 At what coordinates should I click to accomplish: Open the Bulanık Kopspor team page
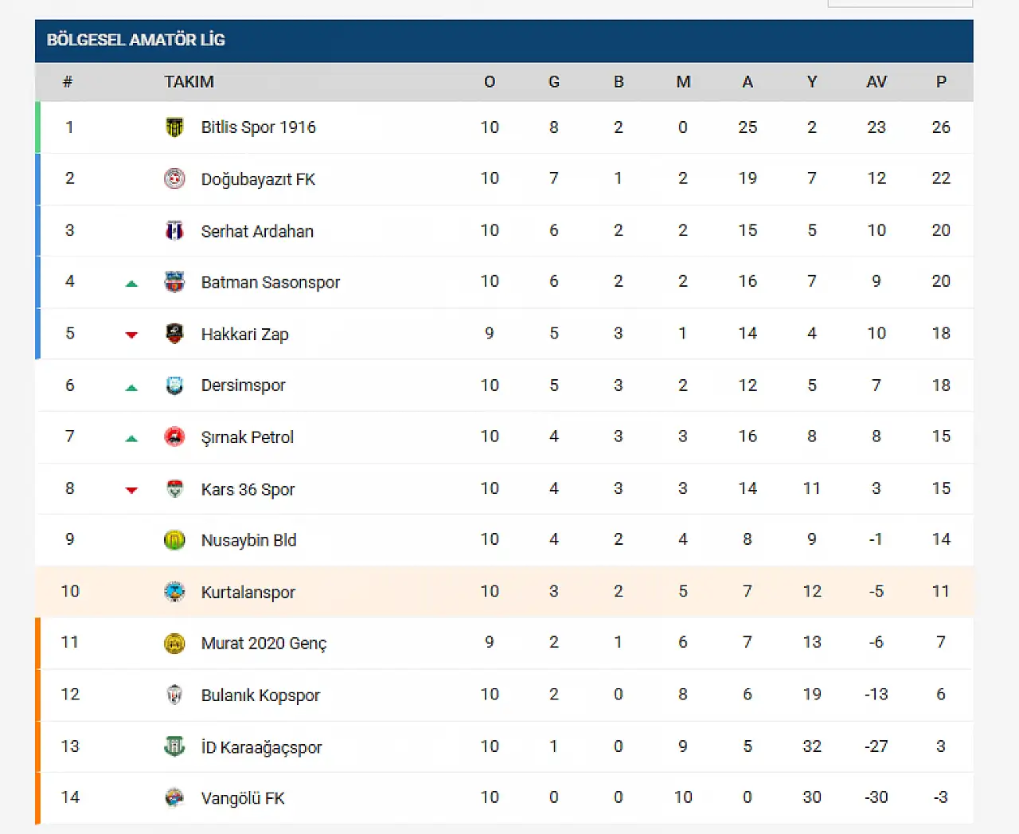(260, 695)
